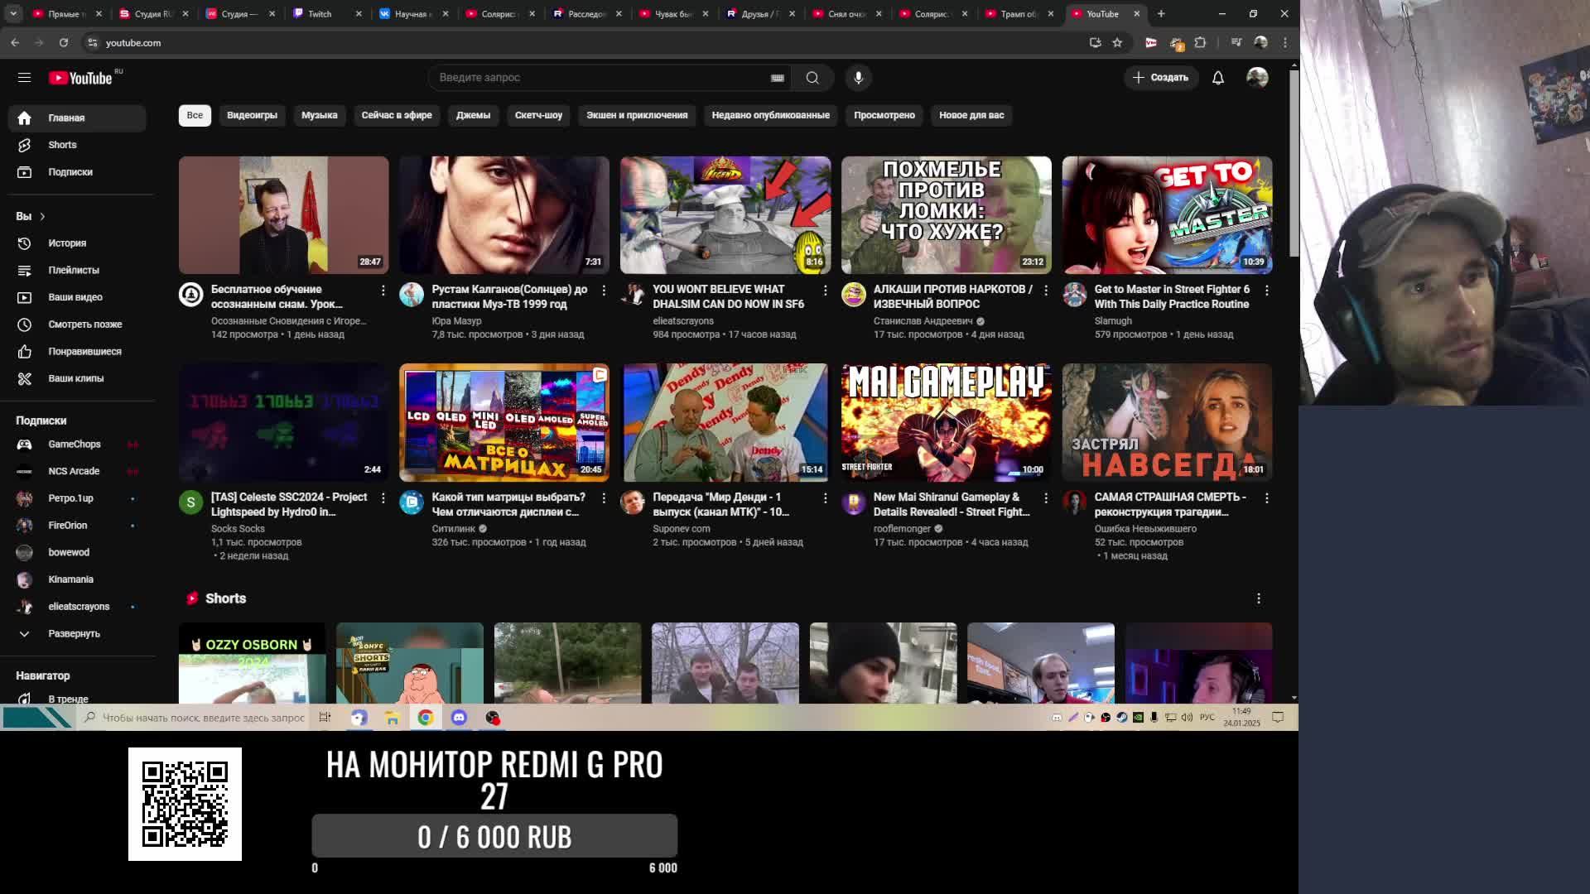Select the Видеоигры filter chip
This screenshot has height=894, width=1590.
(252, 115)
